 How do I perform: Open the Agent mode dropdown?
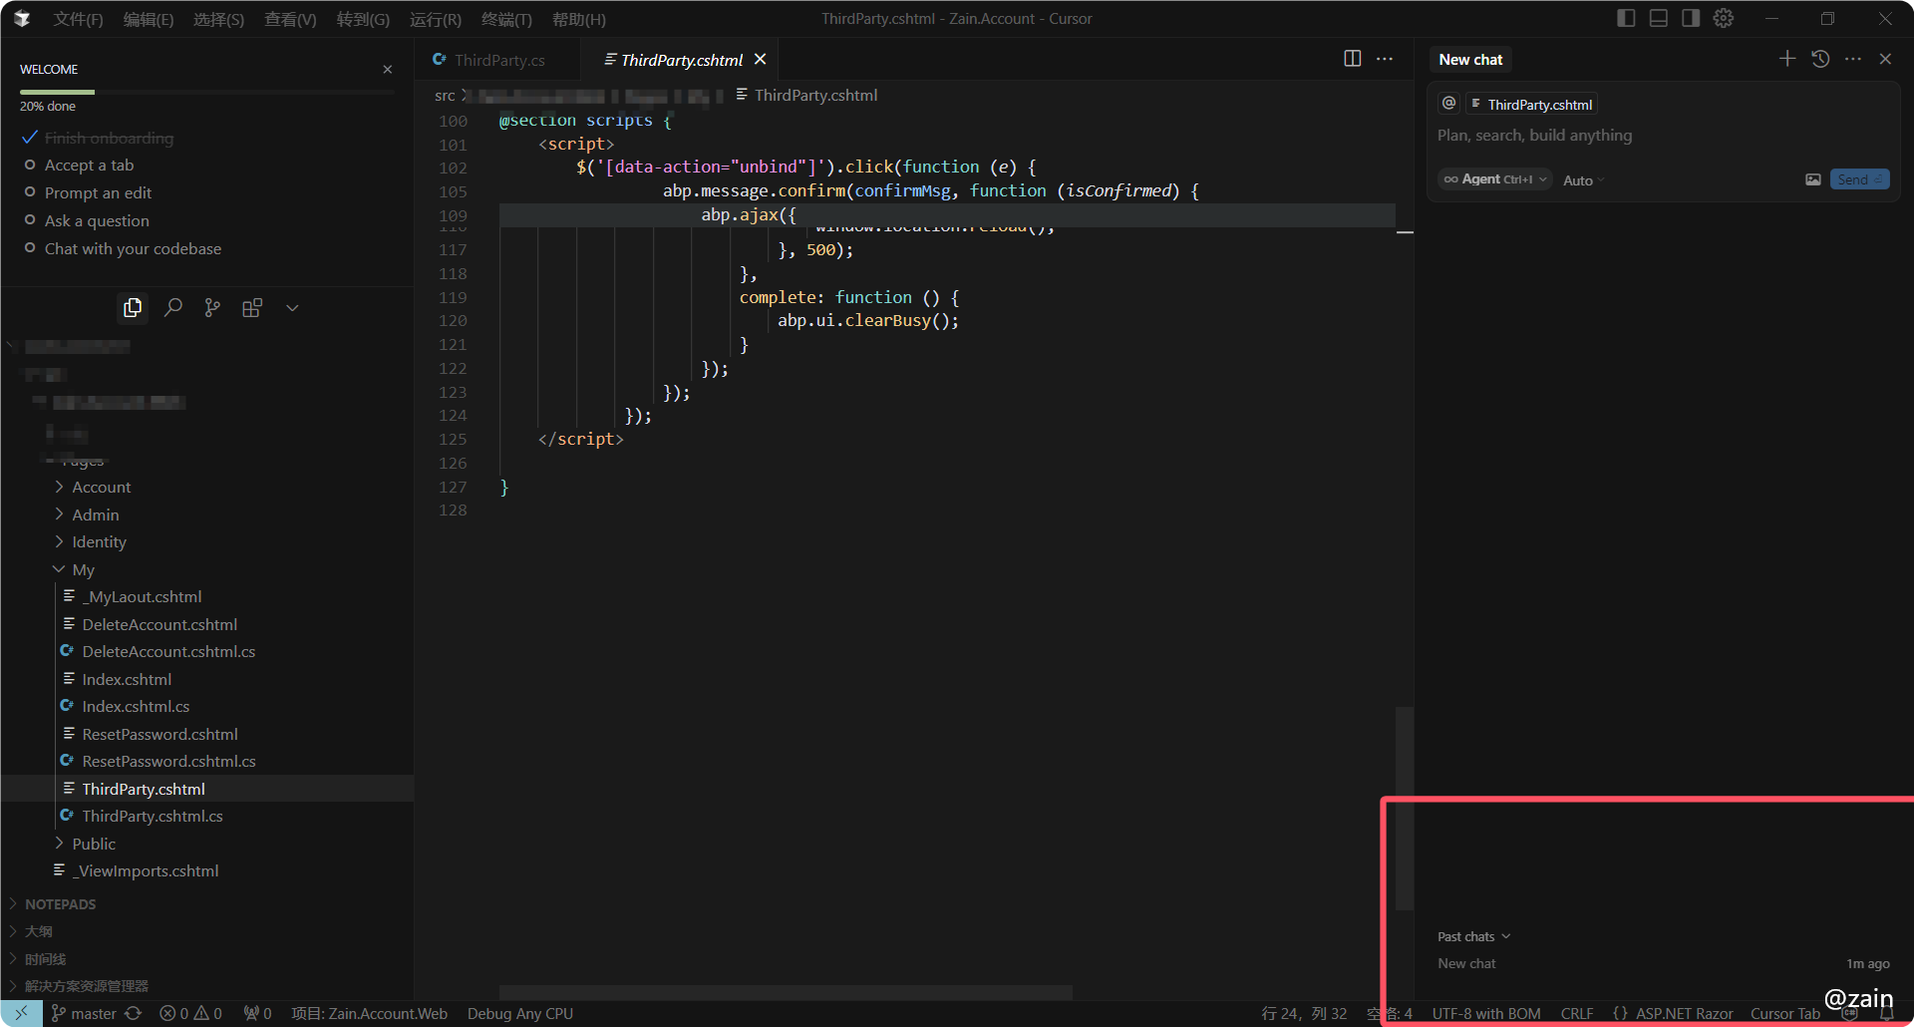(x=1495, y=179)
